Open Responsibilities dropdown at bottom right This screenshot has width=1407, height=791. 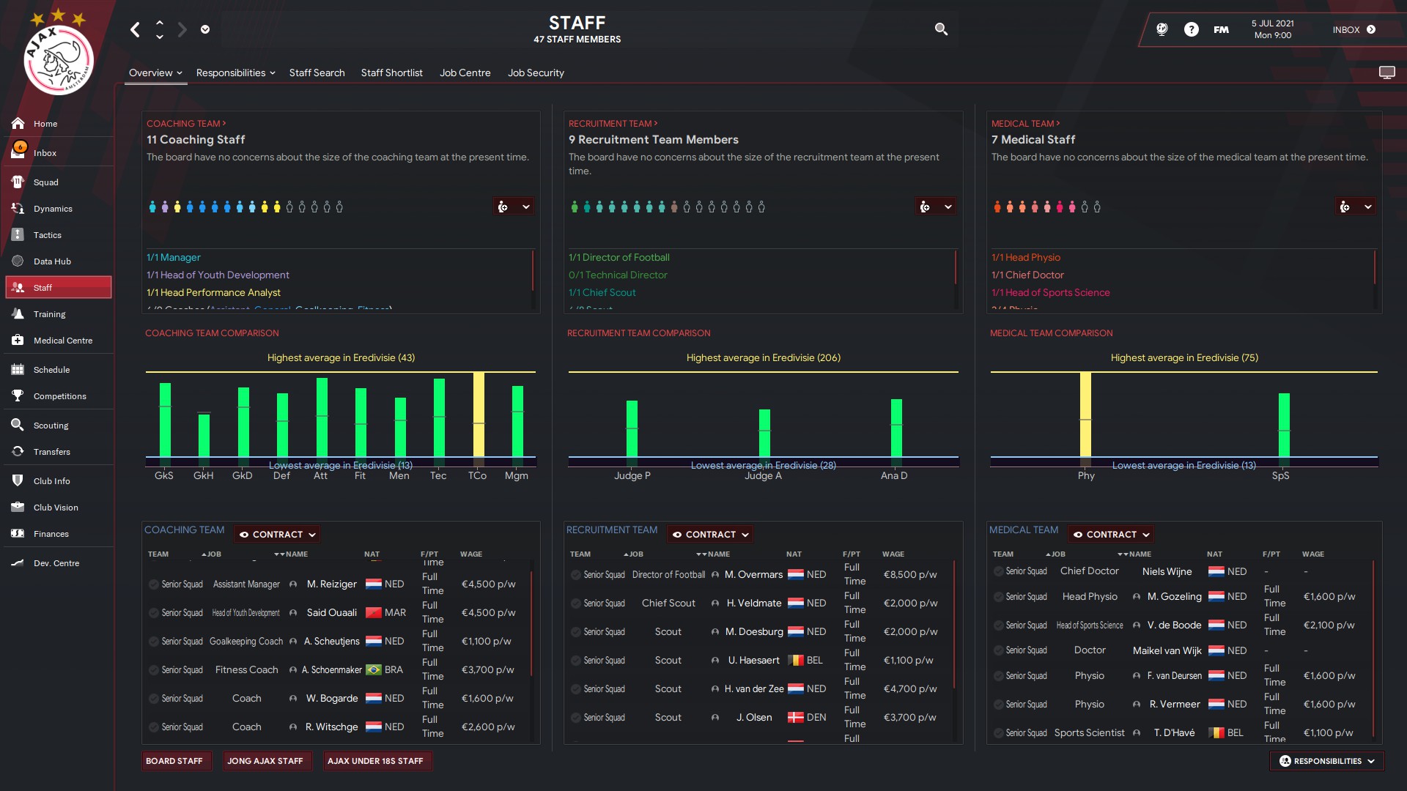pyautogui.click(x=1327, y=761)
